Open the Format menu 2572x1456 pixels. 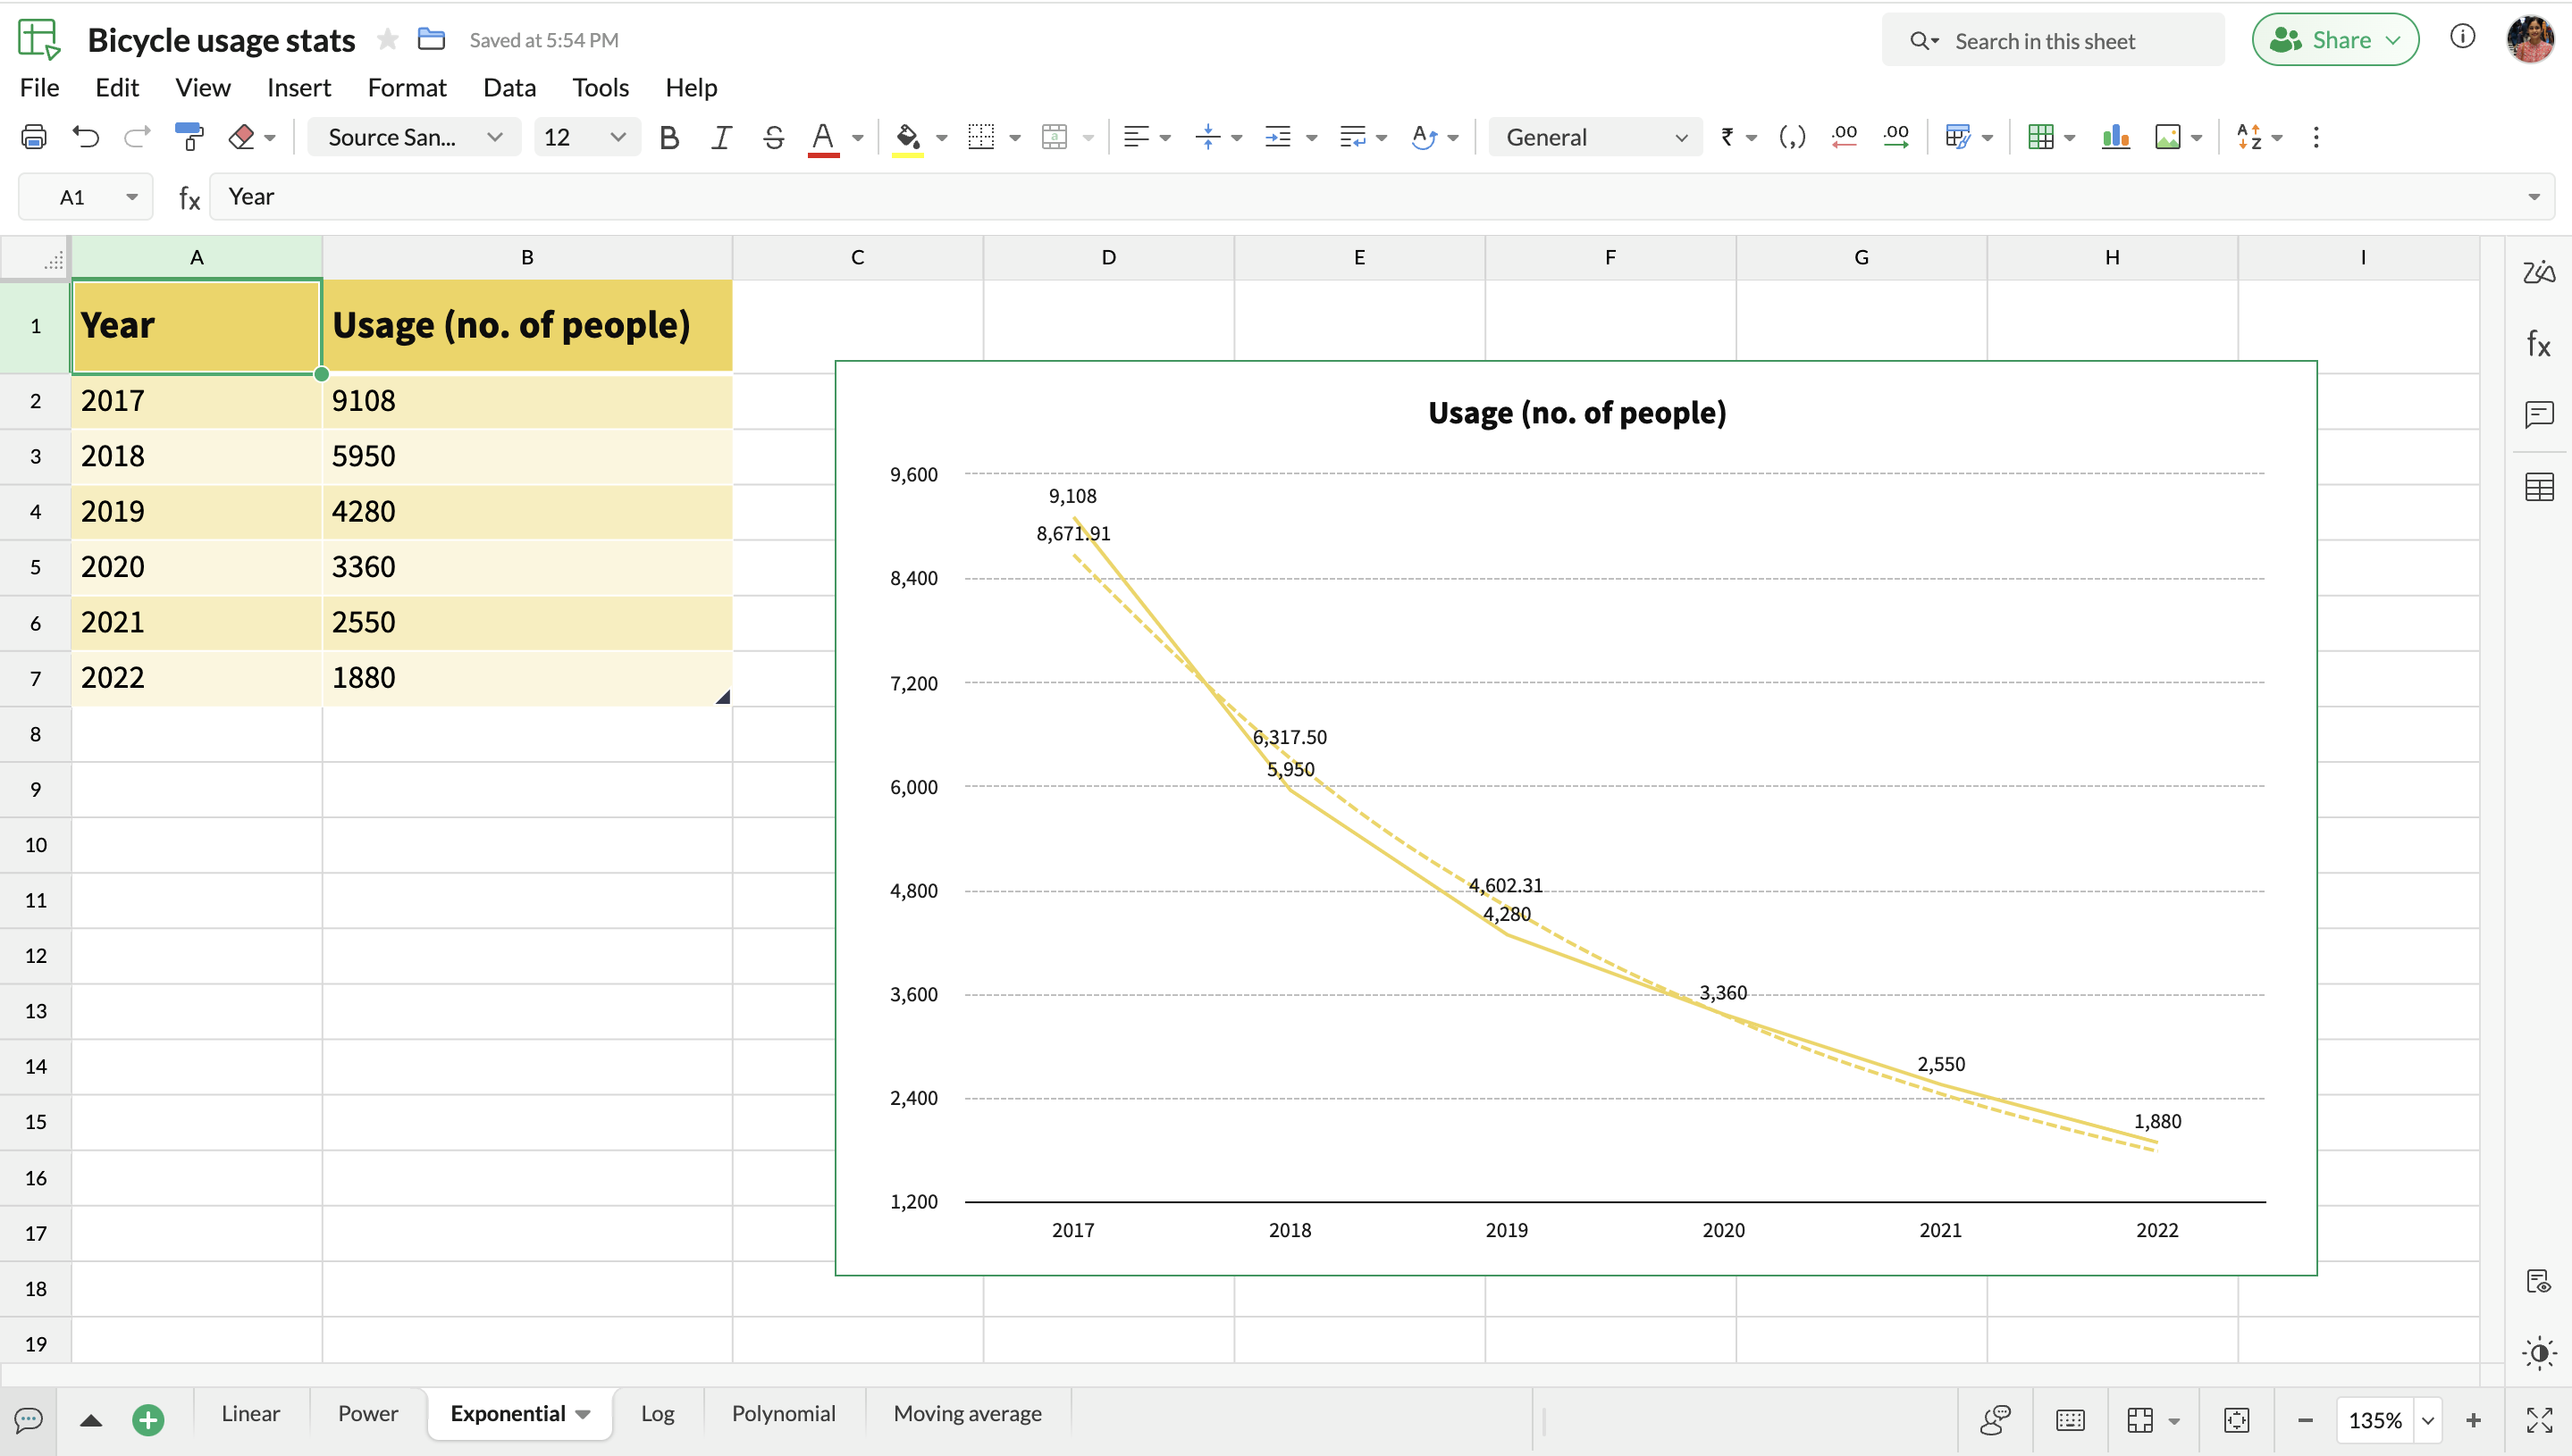pyautogui.click(x=406, y=88)
